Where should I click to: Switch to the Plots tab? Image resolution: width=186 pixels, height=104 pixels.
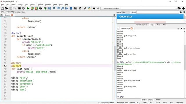click(158, 25)
